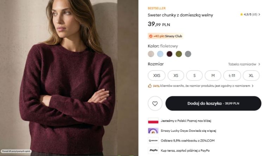This screenshot has height=156, width=267.
Task: Click the Sinsay Club points badge icon
Action: 151,36
